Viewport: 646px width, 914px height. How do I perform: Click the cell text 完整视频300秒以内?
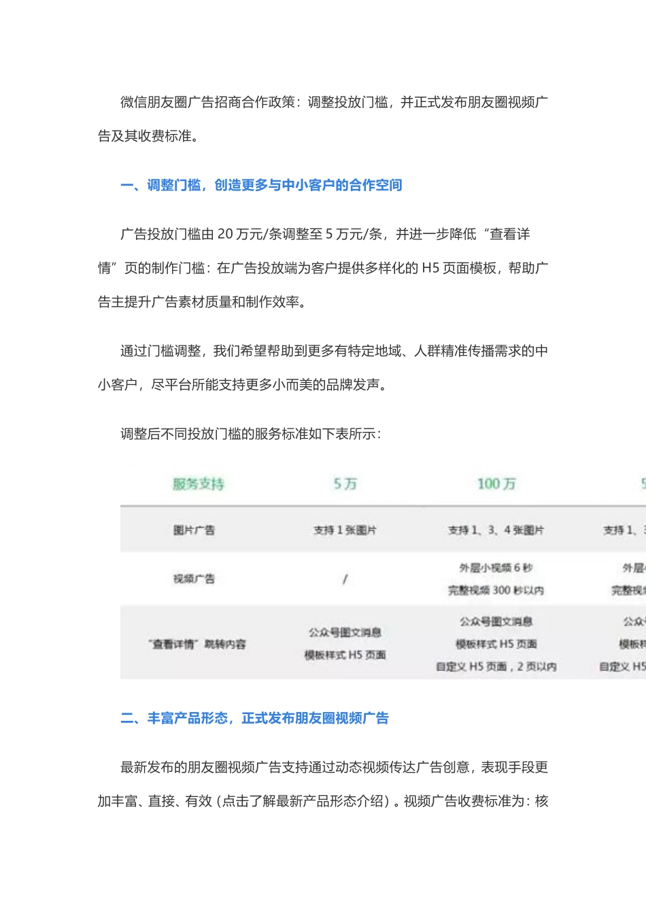click(496, 590)
